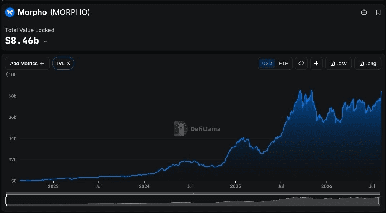This screenshot has height=213, width=386.
Task: Click the range selector mini chart preview
Action: click(x=193, y=200)
